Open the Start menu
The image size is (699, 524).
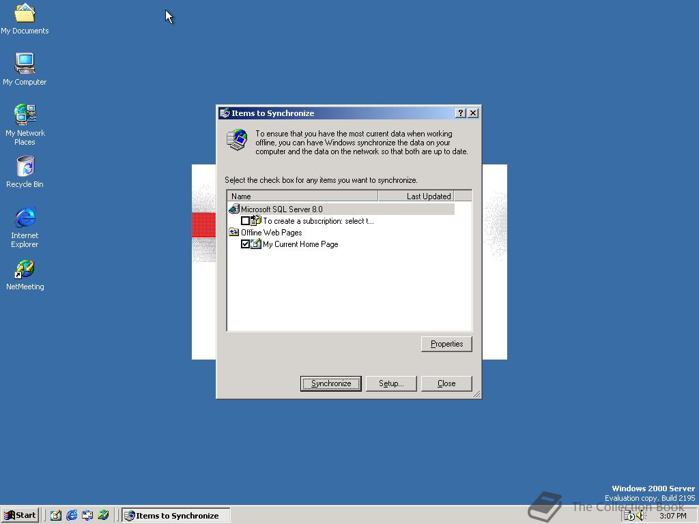(x=20, y=515)
